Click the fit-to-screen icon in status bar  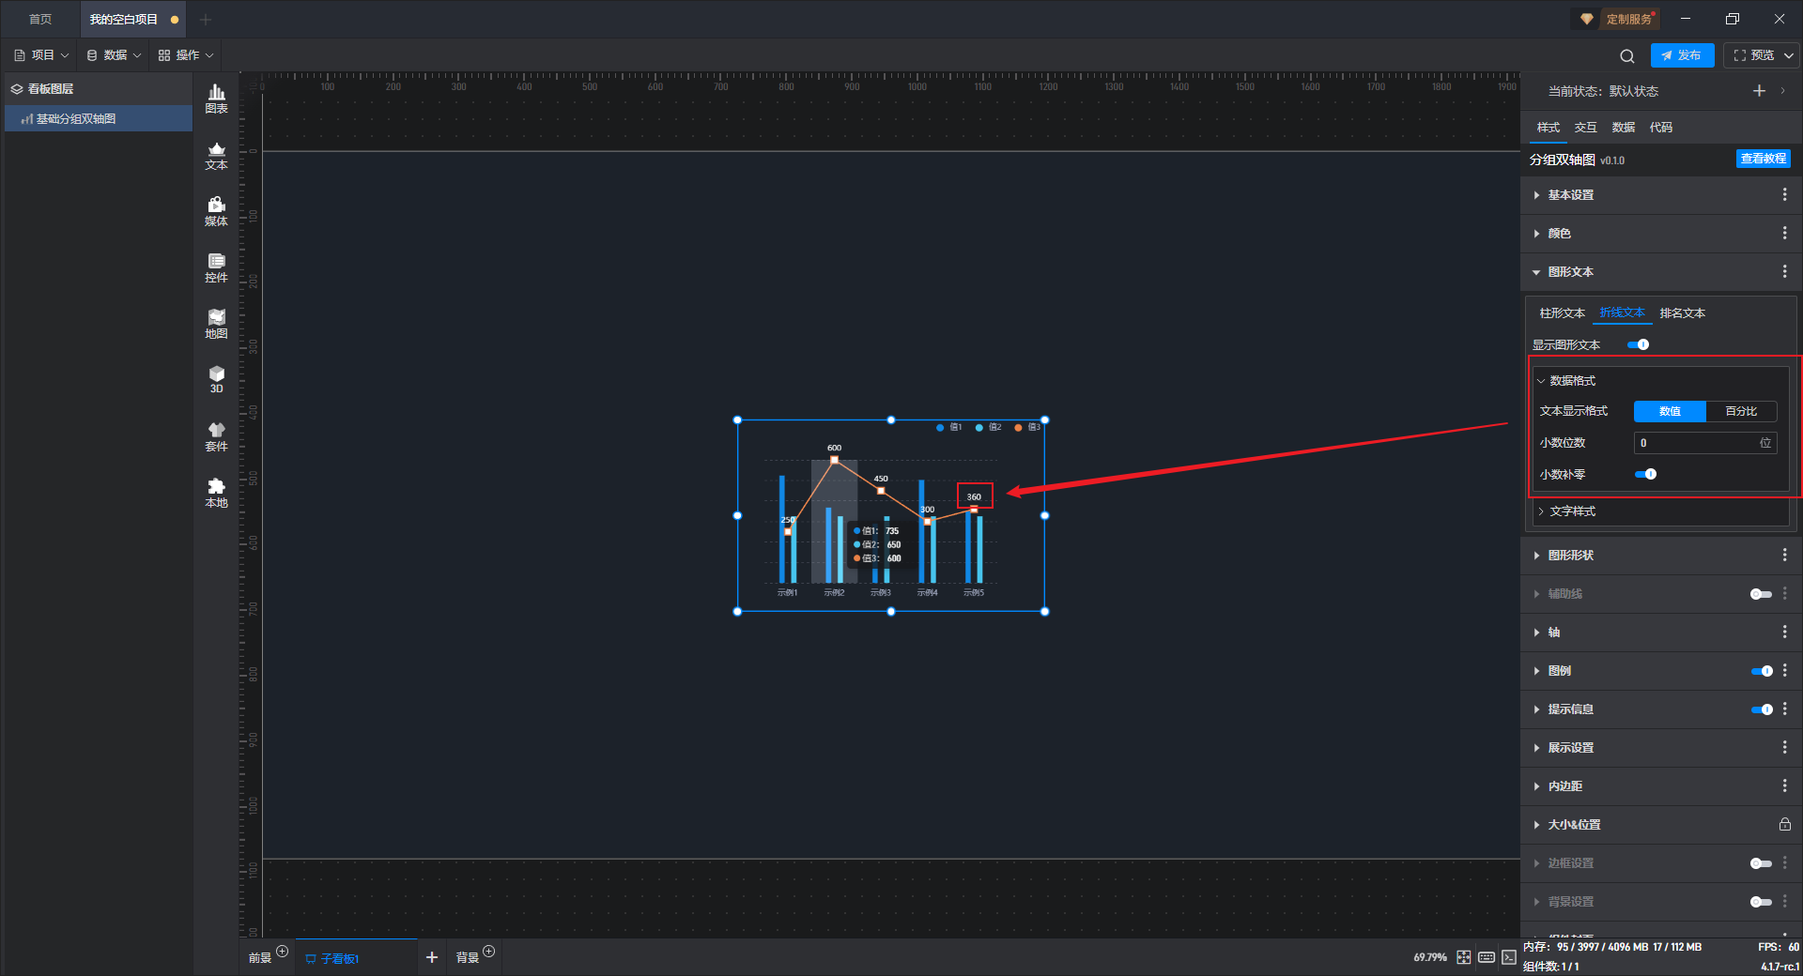[1464, 957]
